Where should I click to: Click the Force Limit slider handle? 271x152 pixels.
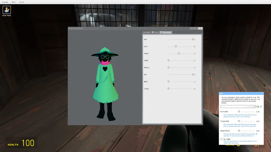pyautogui.click(x=239, y=112)
